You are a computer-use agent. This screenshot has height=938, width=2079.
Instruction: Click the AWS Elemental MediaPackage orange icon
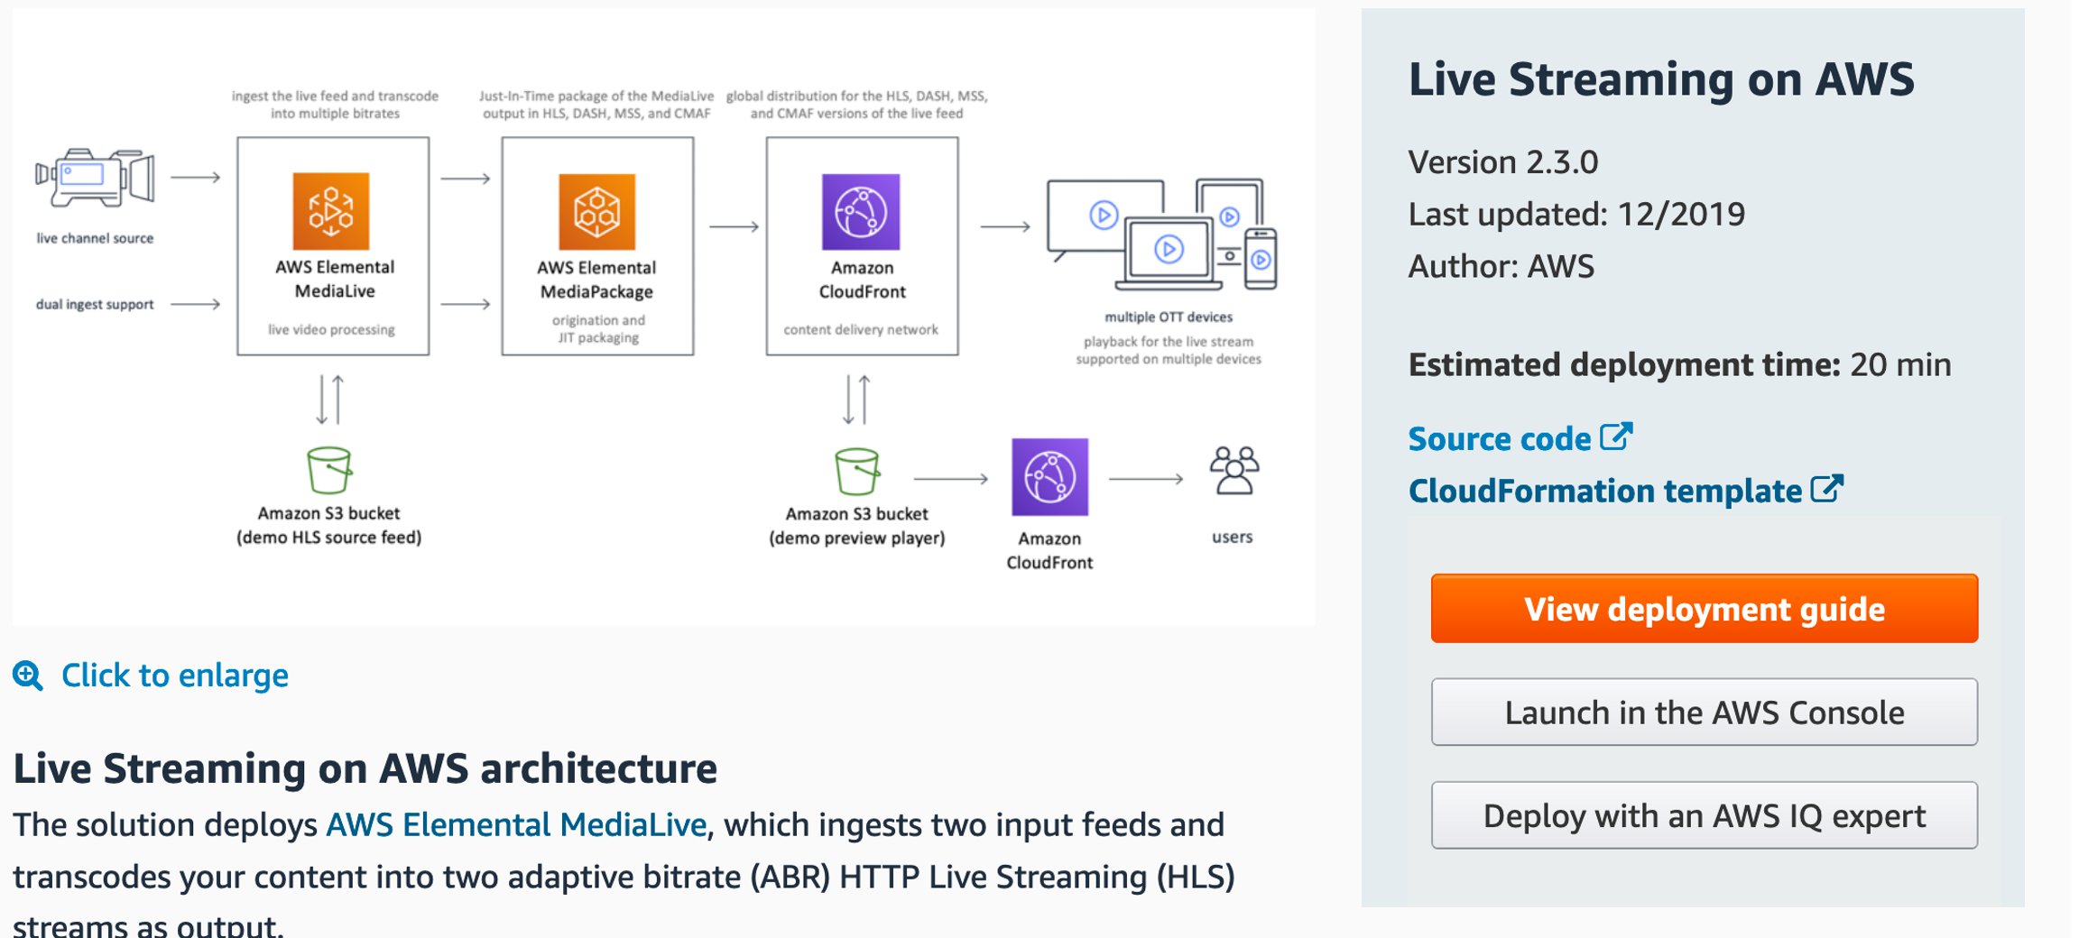coord(596,211)
